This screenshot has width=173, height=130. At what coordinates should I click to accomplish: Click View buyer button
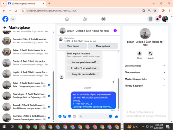click(x=73, y=46)
